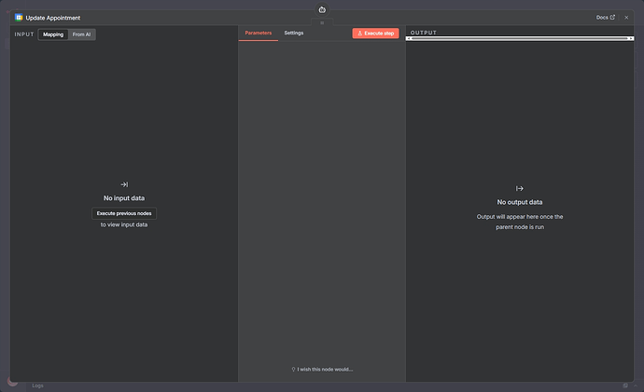Grab the drag handle above the parameters panel
Viewport: 644px width, 392px height.
tap(322, 23)
